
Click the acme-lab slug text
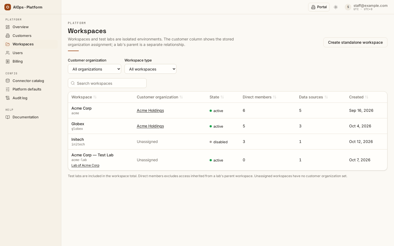(79, 160)
